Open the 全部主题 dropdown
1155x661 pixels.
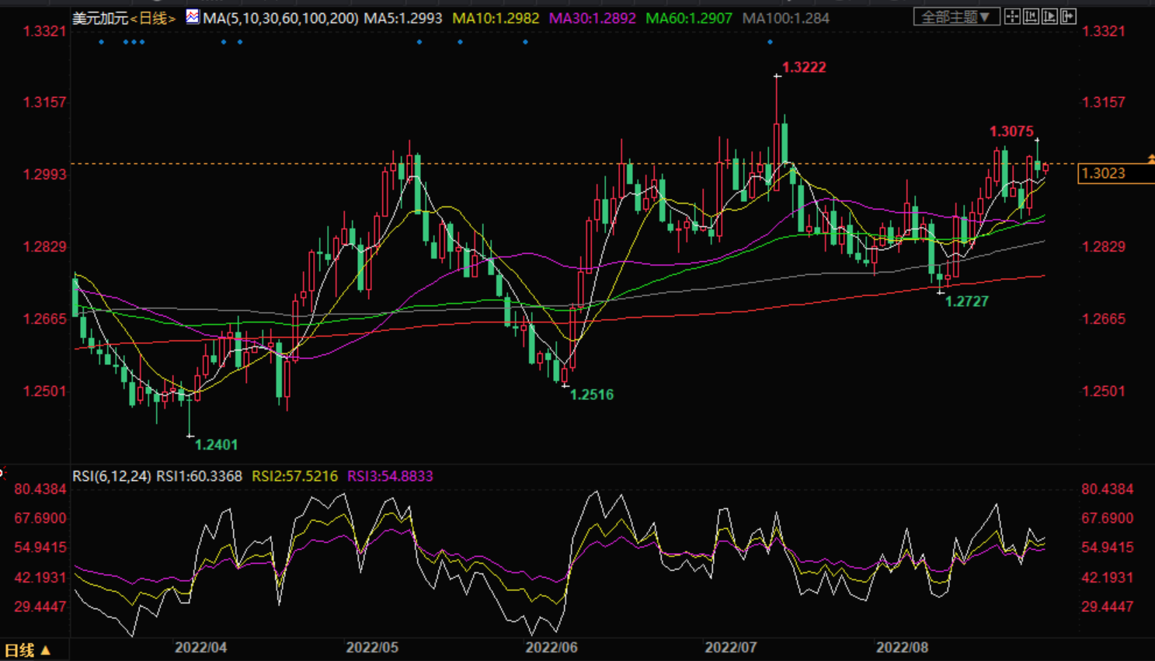pyautogui.click(x=955, y=17)
